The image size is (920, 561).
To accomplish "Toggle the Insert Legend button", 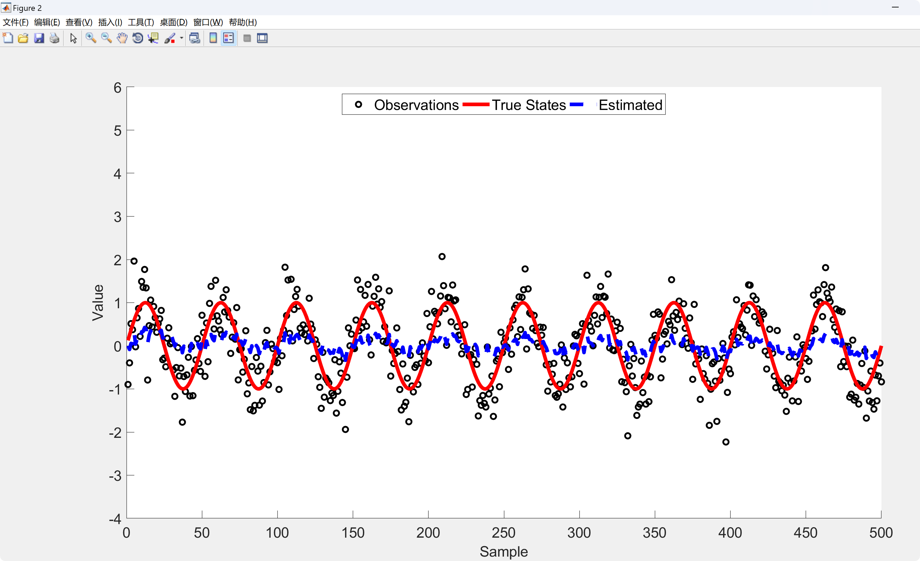I will pos(229,38).
